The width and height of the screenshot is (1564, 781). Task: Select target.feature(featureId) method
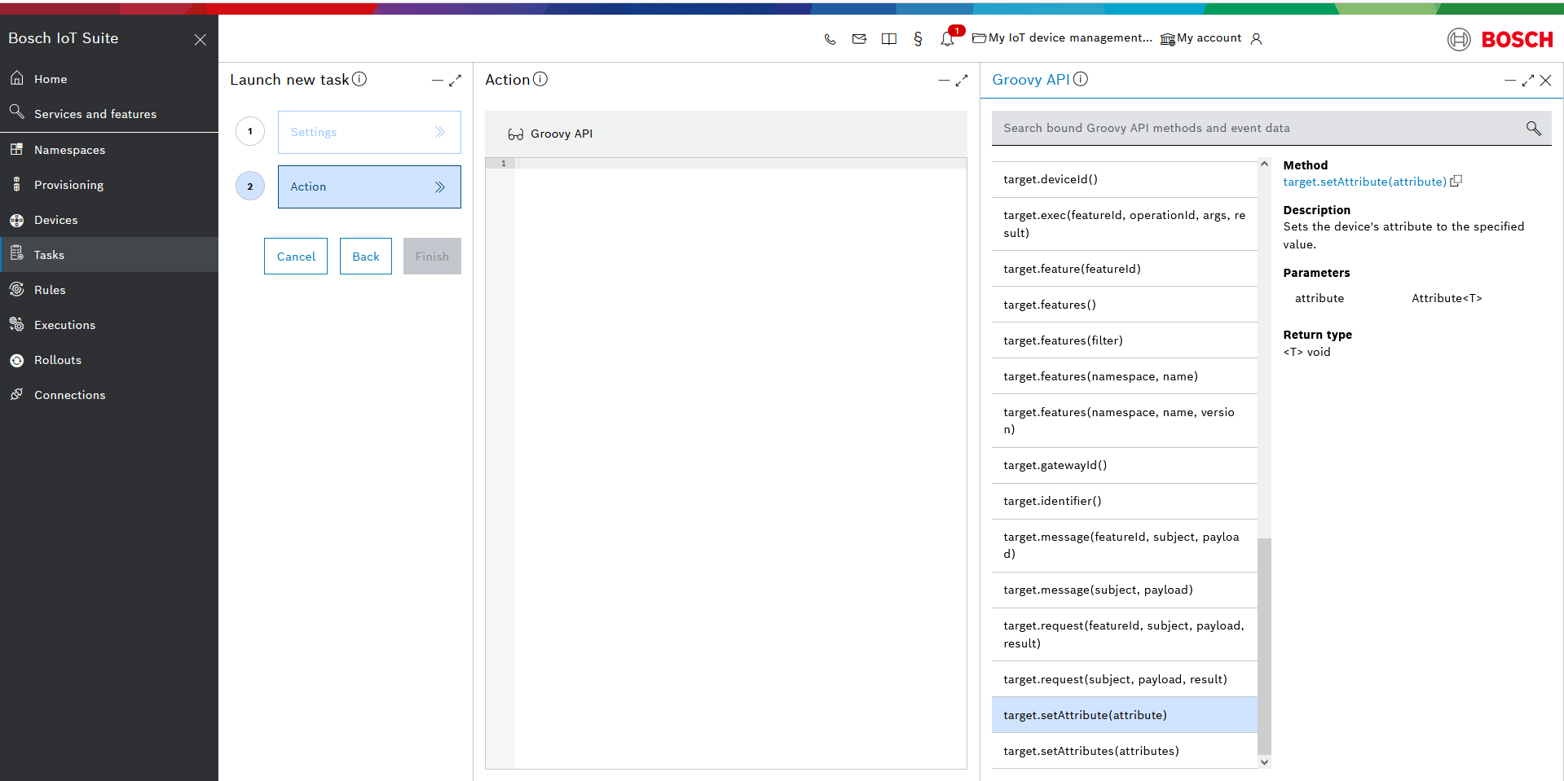pyautogui.click(x=1125, y=269)
